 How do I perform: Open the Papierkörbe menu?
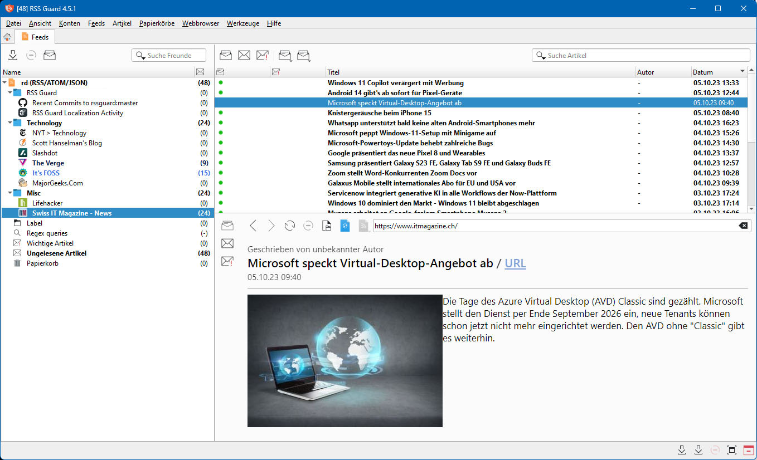click(x=157, y=23)
